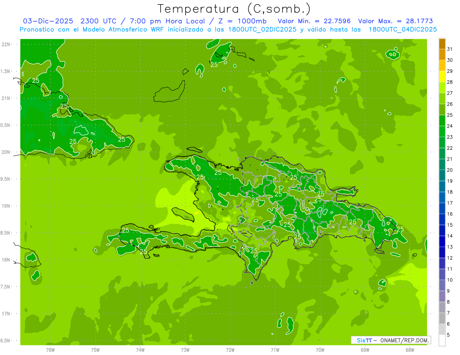
Task: Click the '72W' longitude axis label
Action: tap(230, 350)
